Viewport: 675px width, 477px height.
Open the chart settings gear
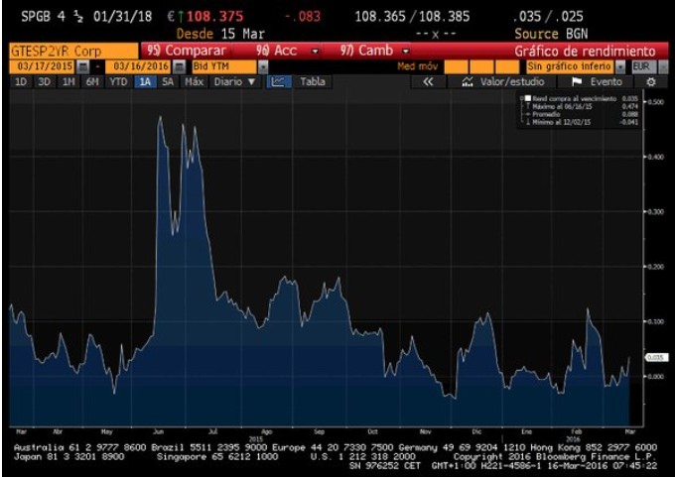[652, 82]
